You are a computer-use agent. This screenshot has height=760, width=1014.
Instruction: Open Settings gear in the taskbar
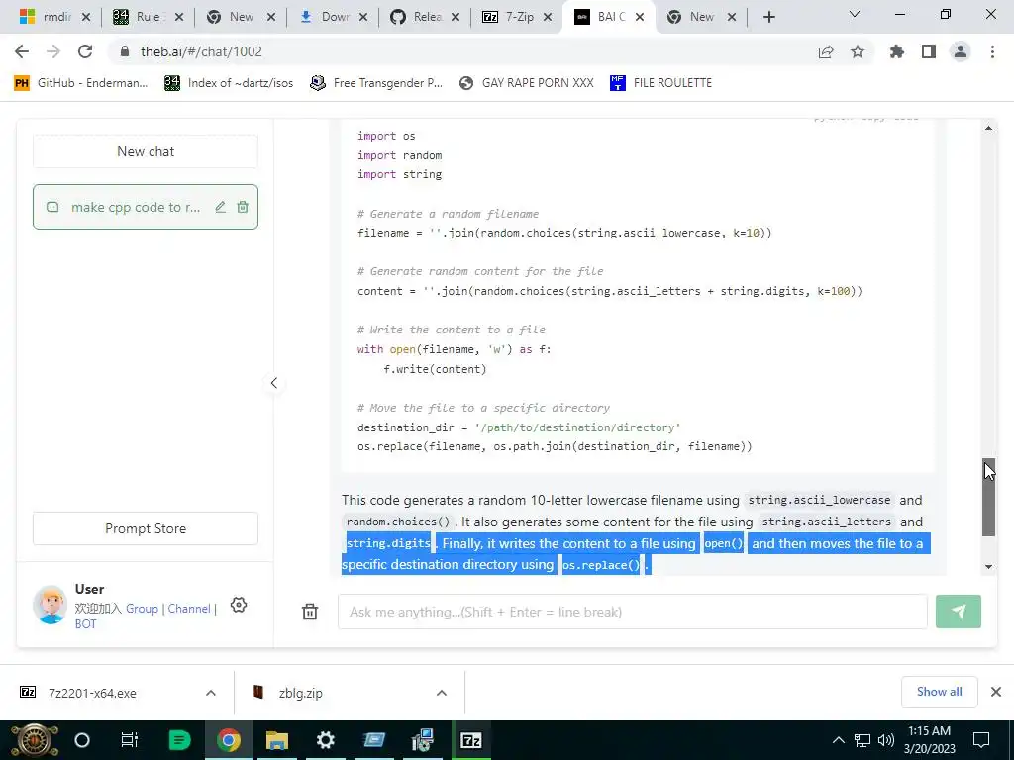(325, 740)
